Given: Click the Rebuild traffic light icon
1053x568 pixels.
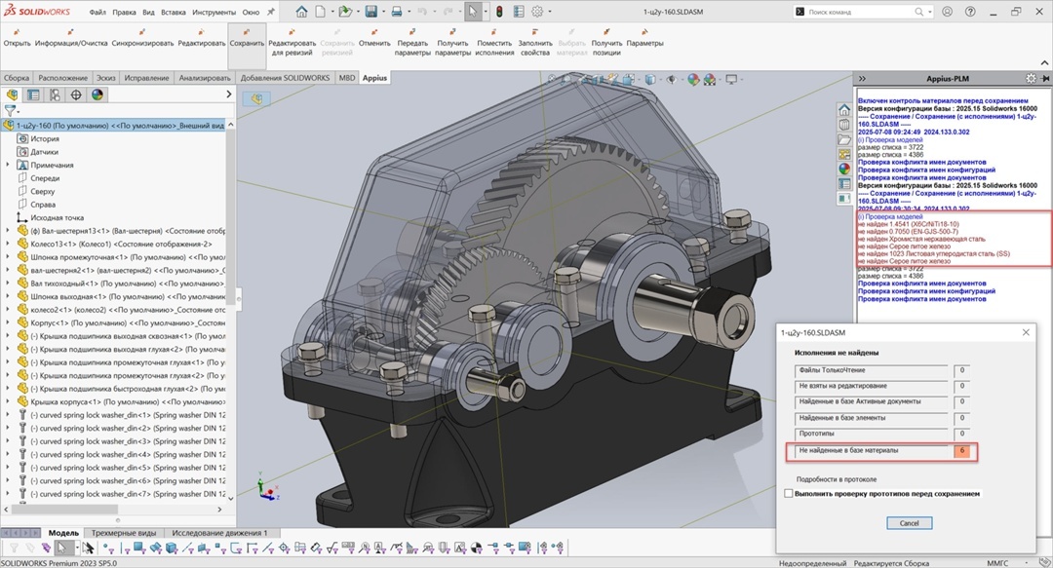Looking at the screenshot, I should pos(499,12).
